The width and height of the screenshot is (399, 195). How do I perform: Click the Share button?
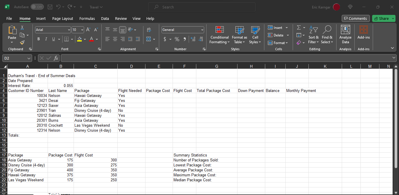click(x=383, y=18)
